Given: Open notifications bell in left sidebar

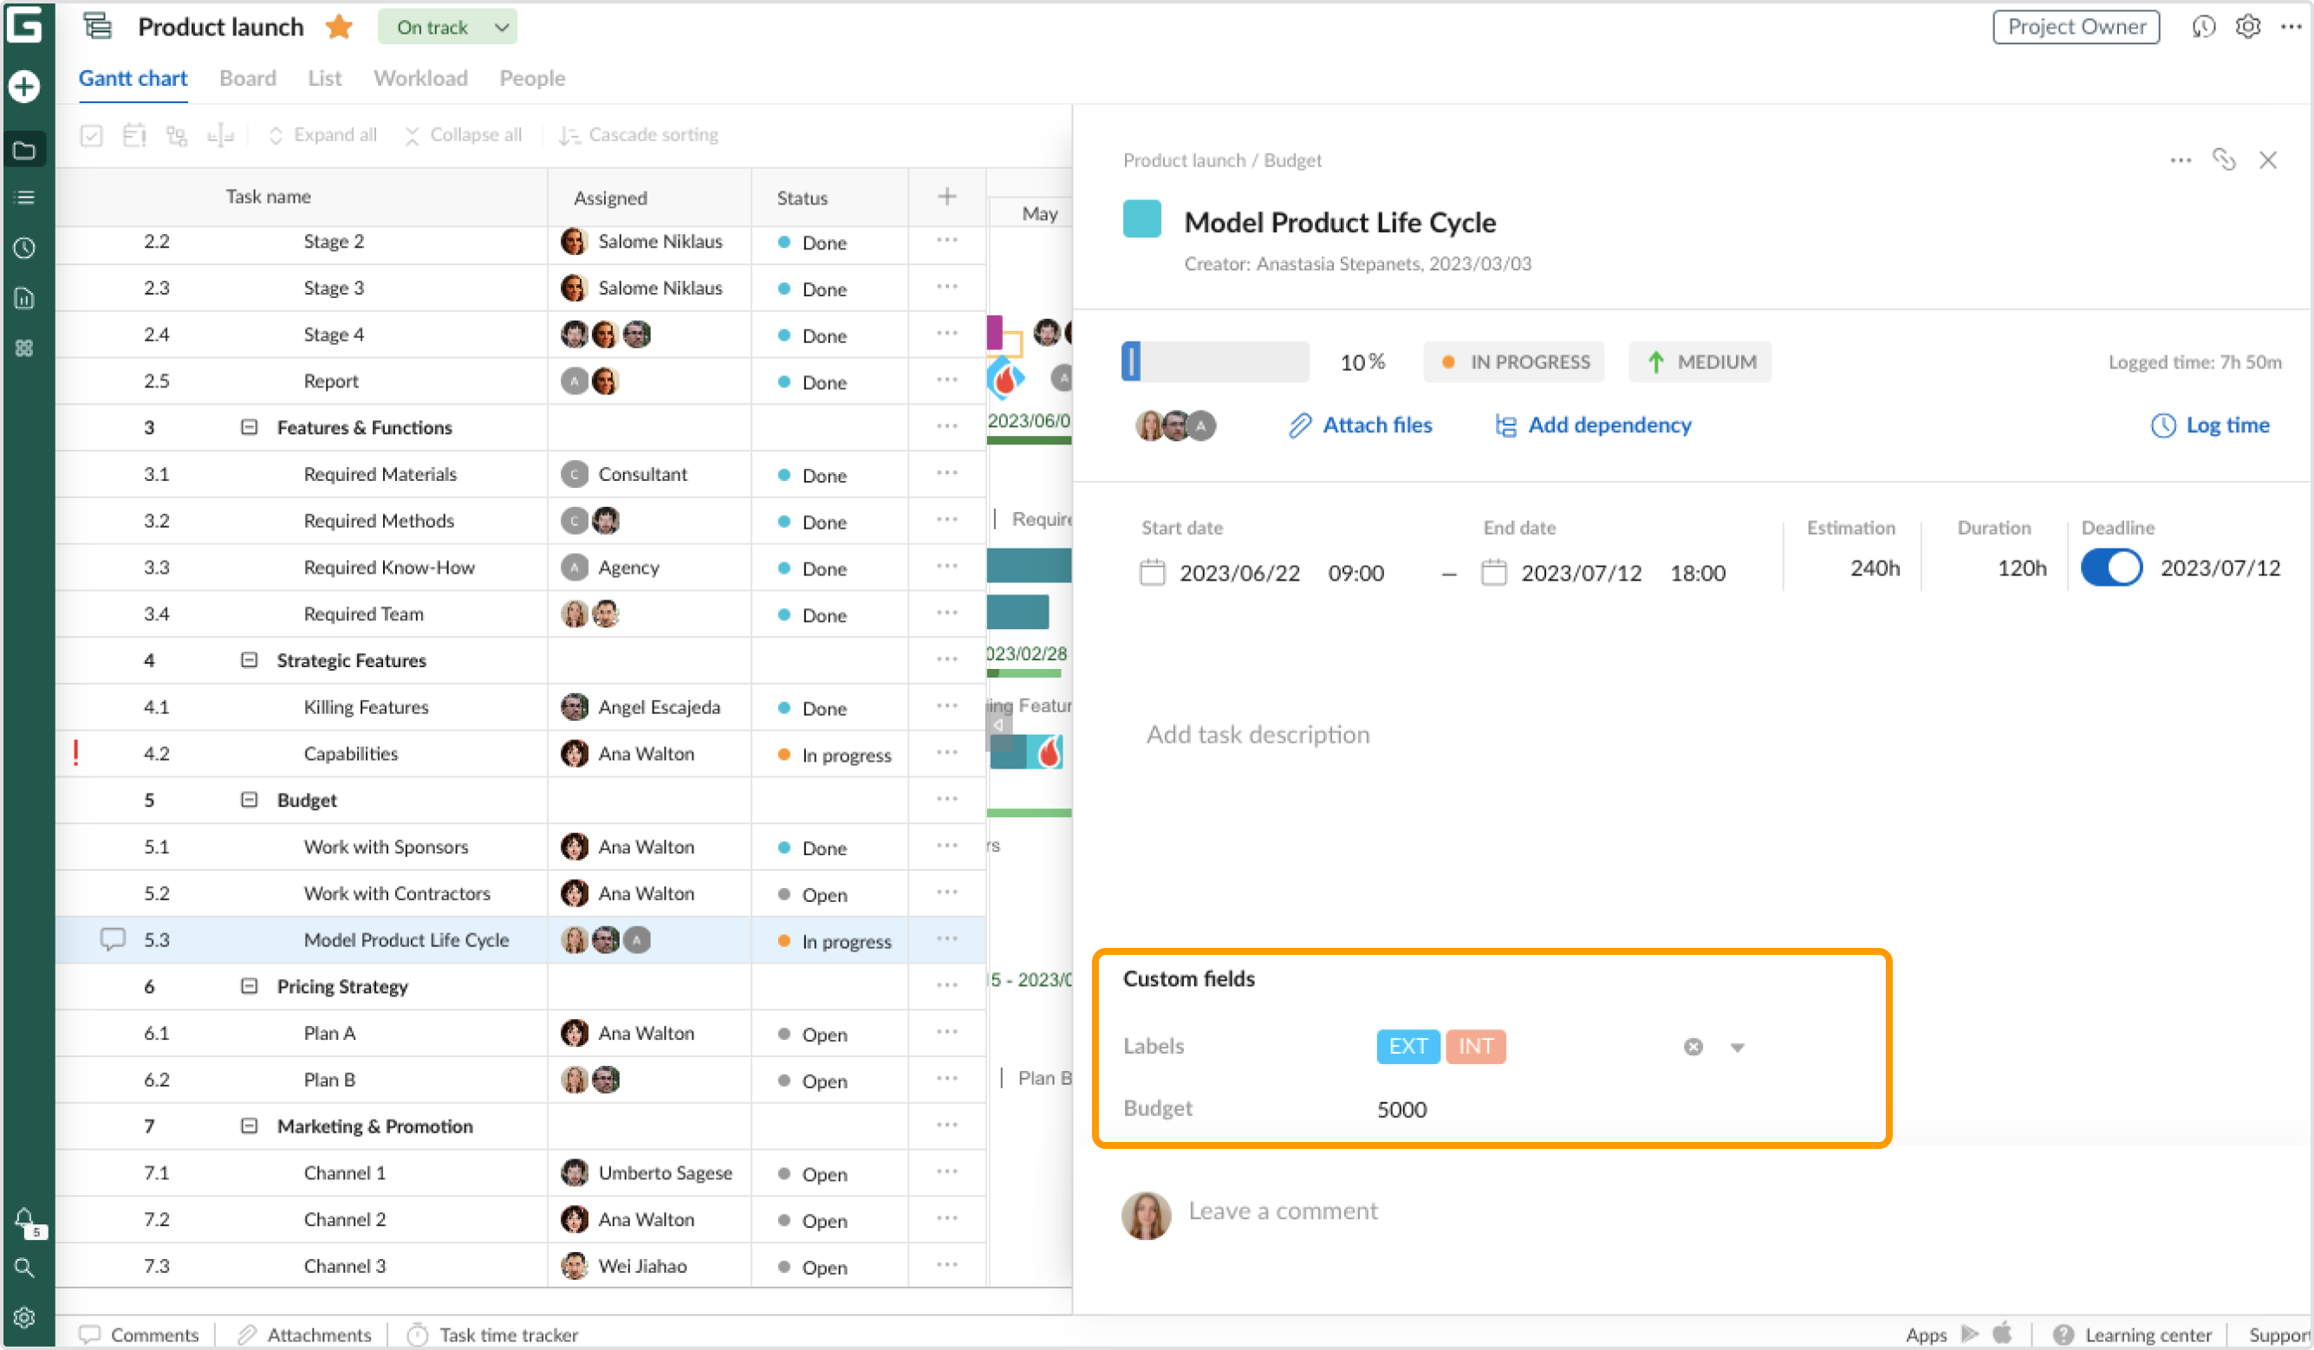Looking at the screenshot, I should click(25, 1219).
